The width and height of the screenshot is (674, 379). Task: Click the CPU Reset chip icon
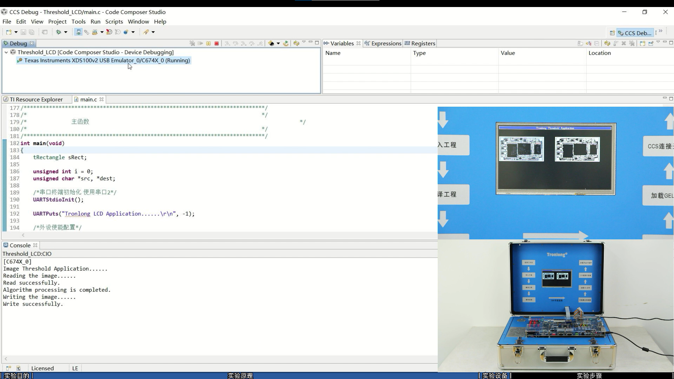[271, 43]
